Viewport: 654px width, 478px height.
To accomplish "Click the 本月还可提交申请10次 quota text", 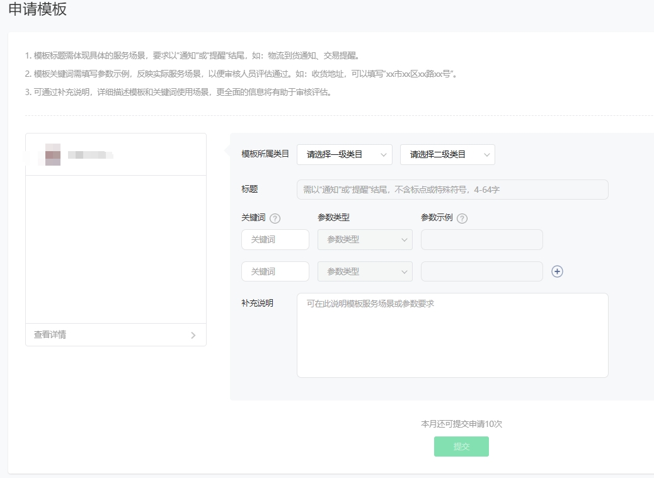I will click(x=461, y=424).
